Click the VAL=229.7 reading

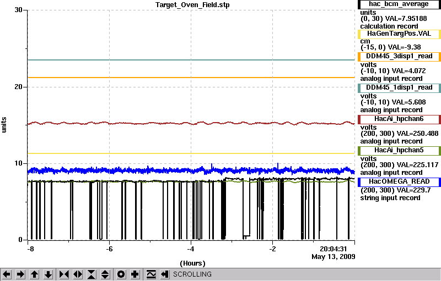pos(415,190)
